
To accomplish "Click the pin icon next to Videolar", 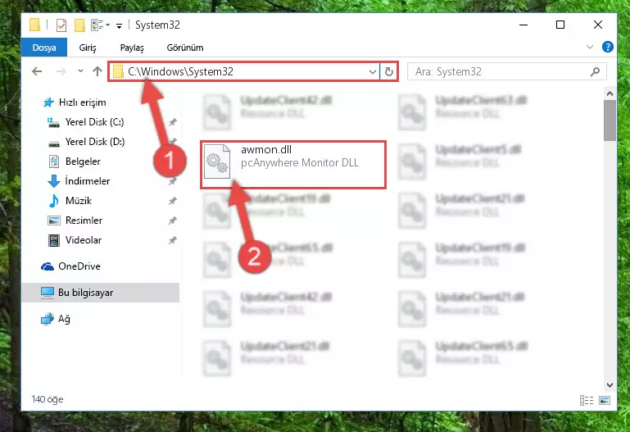I will [x=172, y=240].
